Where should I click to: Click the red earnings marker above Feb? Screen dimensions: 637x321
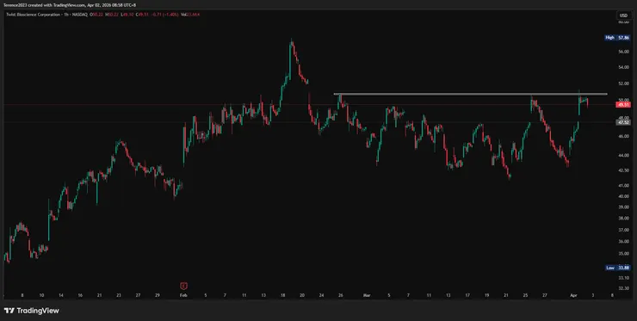pos(183,286)
